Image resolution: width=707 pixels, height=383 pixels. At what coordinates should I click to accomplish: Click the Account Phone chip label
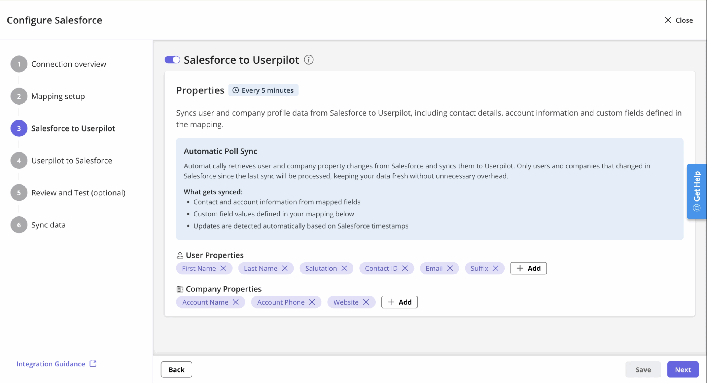tap(281, 302)
